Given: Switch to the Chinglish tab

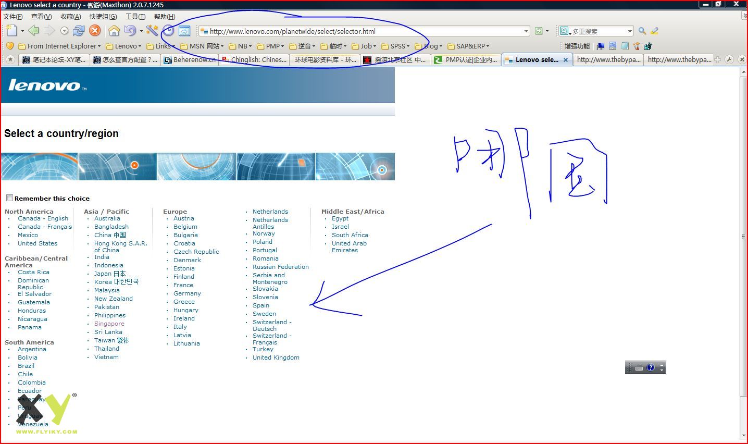Looking at the screenshot, I should (x=254, y=59).
